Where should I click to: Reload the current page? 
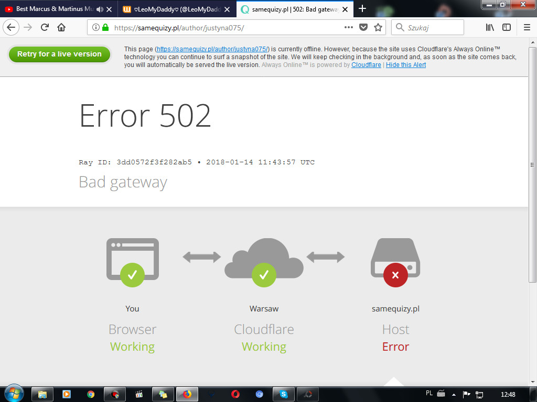45,28
